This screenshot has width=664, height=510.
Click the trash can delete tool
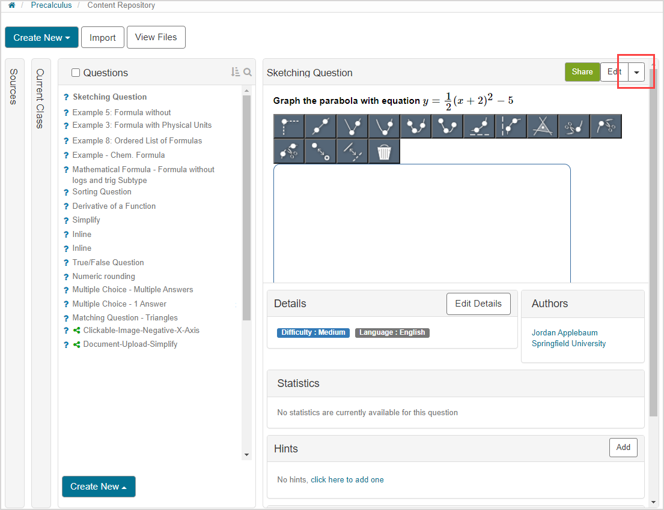point(383,152)
